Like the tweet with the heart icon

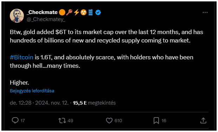coord(109,121)
